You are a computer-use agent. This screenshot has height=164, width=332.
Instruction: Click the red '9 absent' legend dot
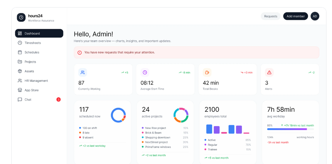point(80,138)
